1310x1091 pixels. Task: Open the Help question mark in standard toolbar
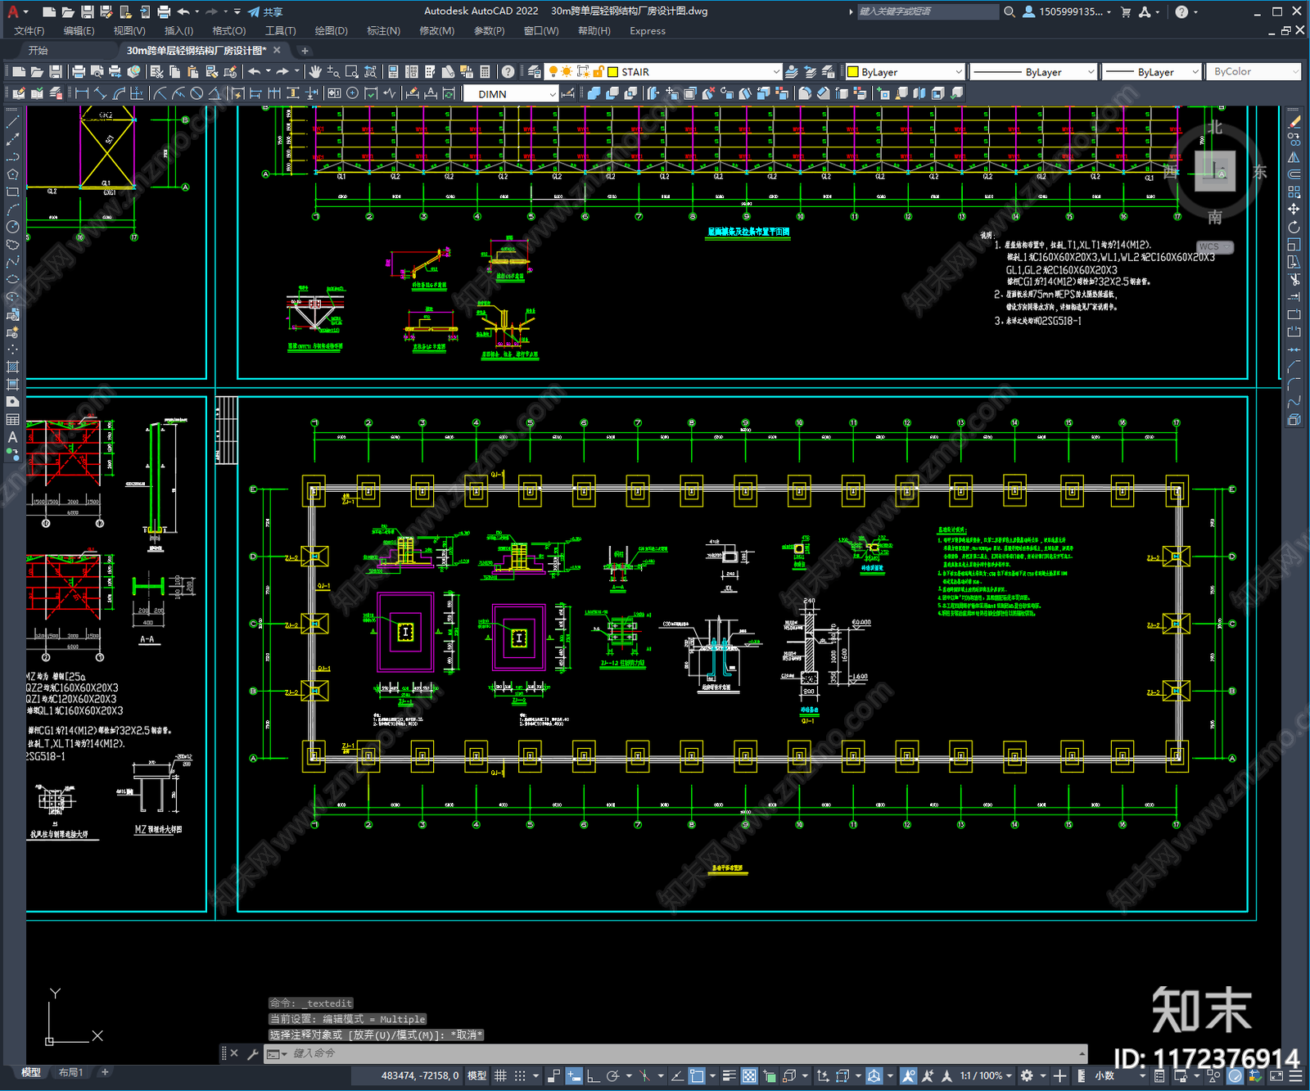click(508, 72)
